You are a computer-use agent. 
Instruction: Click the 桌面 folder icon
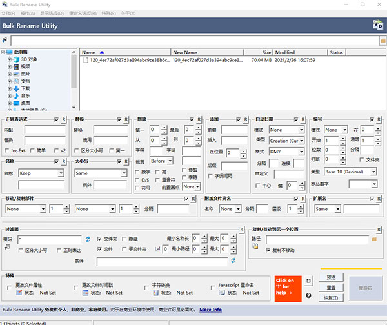[16, 103]
